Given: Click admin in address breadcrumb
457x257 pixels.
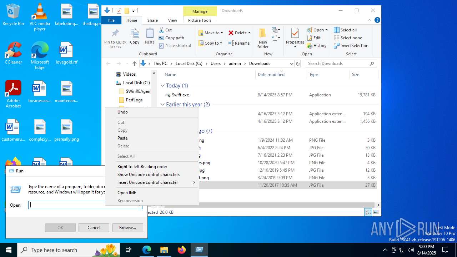Looking at the screenshot, I should (x=235, y=64).
